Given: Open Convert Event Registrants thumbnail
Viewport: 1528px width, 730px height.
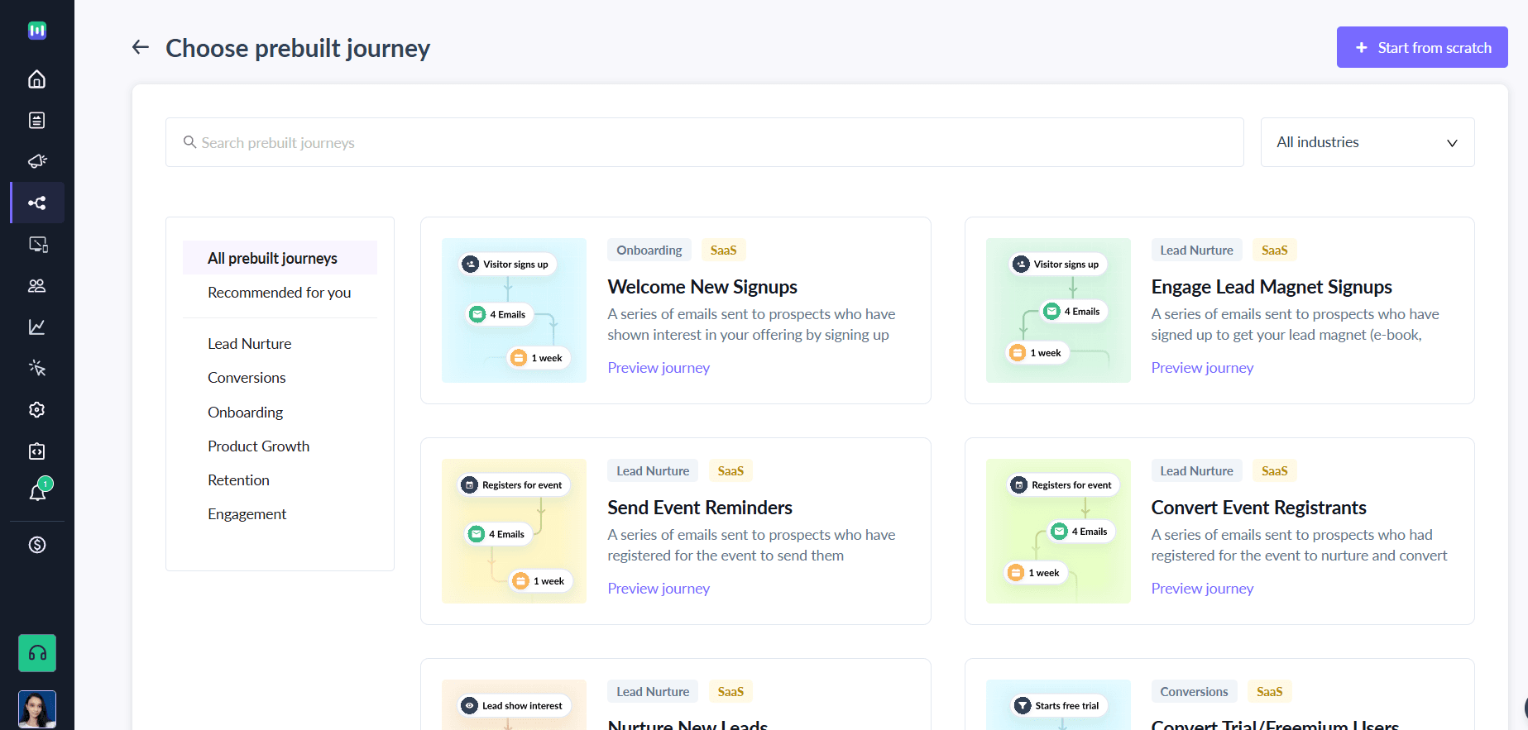Looking at the screenshot, I should point(1058,531).
